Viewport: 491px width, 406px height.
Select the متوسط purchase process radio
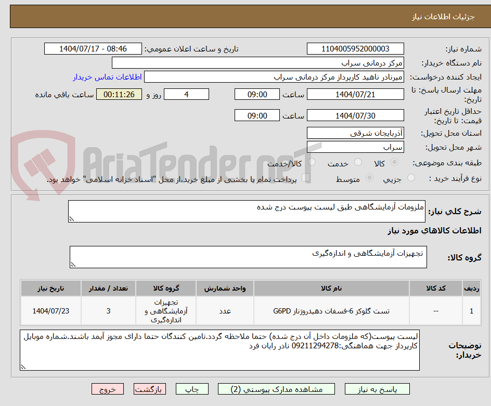click(x=370, y=178)
